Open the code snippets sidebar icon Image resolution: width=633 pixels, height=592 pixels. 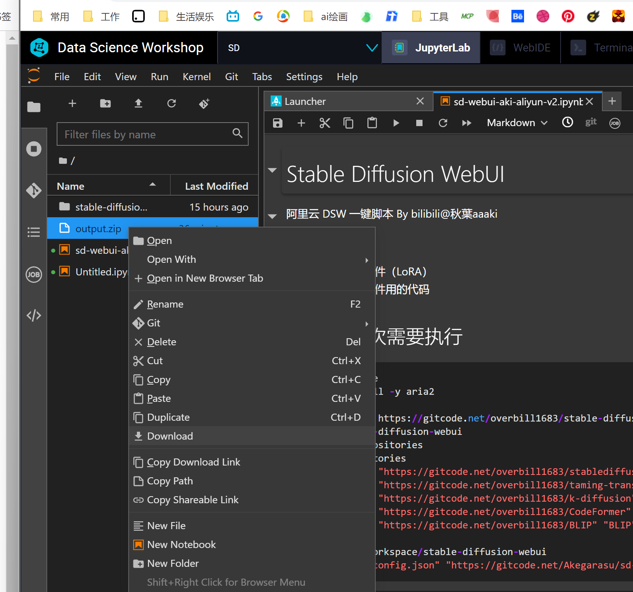34,315
